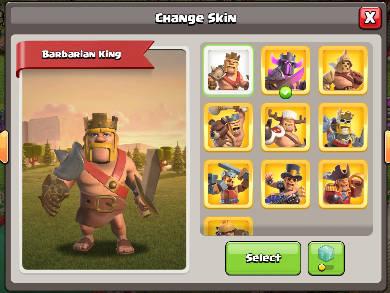Choose the purple P.E.K.K.A King skin
This screenshot has height=293, width=390.
286,70
